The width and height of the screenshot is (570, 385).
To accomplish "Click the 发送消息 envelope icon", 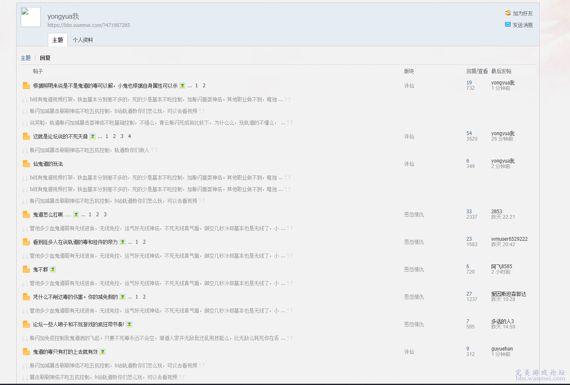I will [508, 25].
